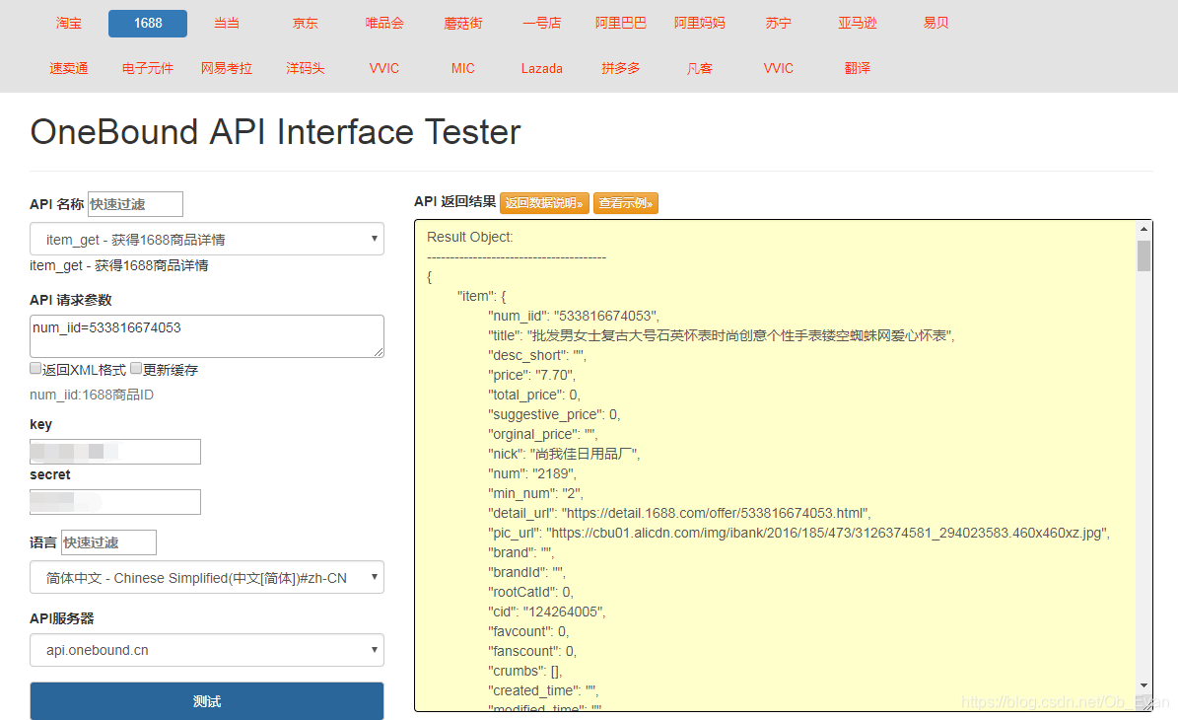Switch to the 拼多多 tab
Image resolution: width=1178 pixels, height=720 pixels.
(621, 68)
